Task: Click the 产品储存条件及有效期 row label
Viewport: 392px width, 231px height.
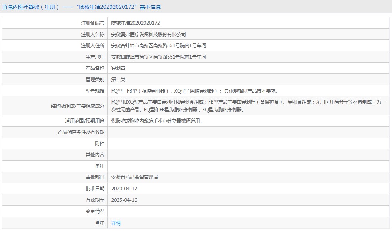Action: [x=81, y=132]
